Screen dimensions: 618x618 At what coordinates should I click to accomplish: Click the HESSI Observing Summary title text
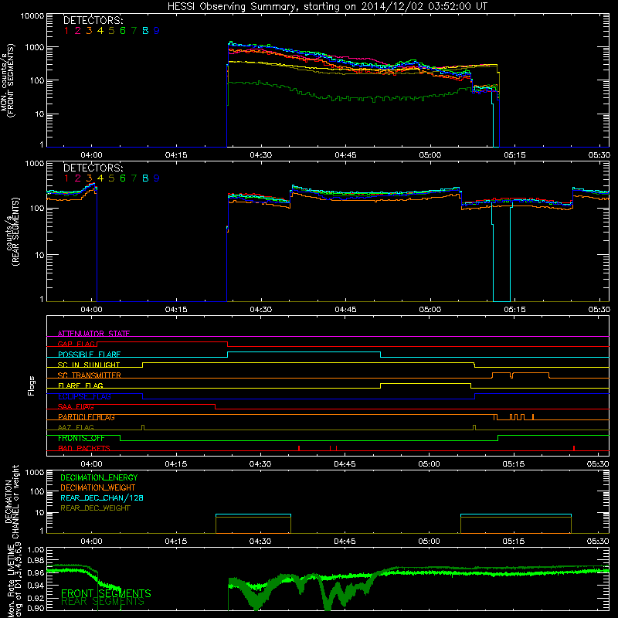pos(327,7)
